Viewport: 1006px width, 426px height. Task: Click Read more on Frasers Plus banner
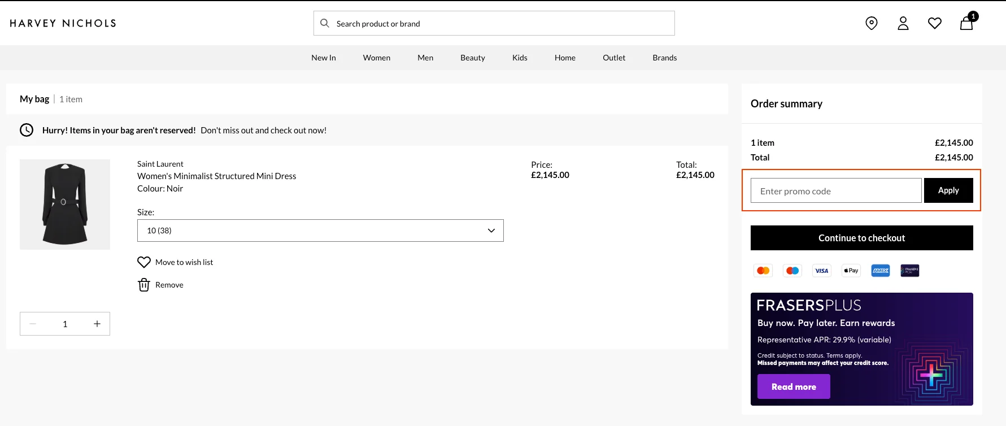tap(794, 386)
